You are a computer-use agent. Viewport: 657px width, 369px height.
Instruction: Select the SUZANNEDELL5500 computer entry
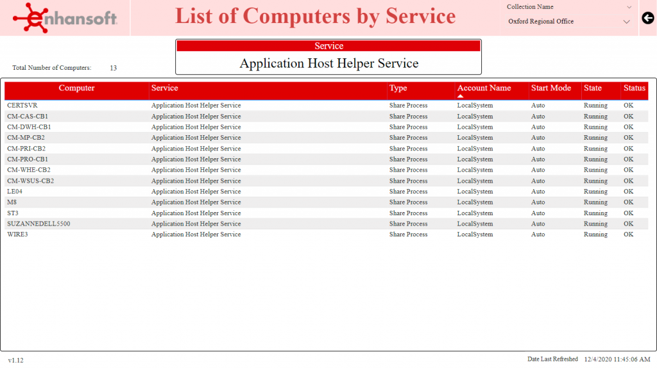click(x=38, y=224)
